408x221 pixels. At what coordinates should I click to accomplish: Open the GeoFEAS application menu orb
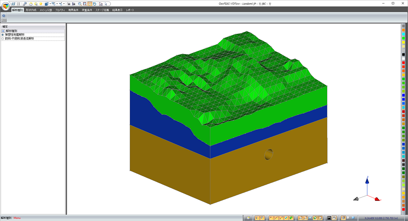coord(6,6)
